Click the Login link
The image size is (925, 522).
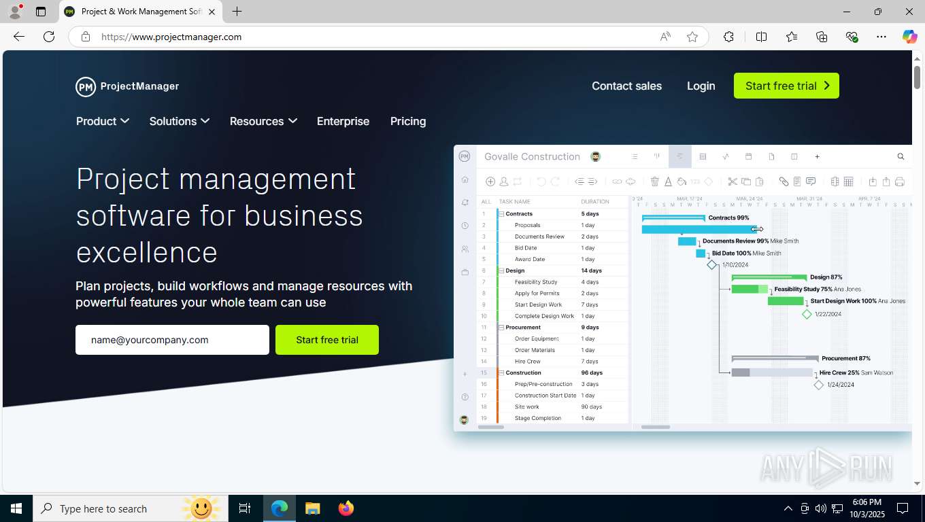point(701,86)
